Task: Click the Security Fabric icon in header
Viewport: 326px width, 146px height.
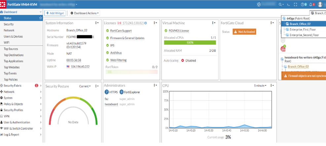Action: point(259,5)
